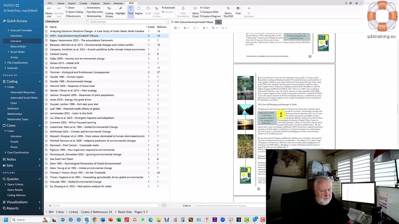Click the Chart ribbon button
Screen dimensions: 399x224
pos(205,8)
